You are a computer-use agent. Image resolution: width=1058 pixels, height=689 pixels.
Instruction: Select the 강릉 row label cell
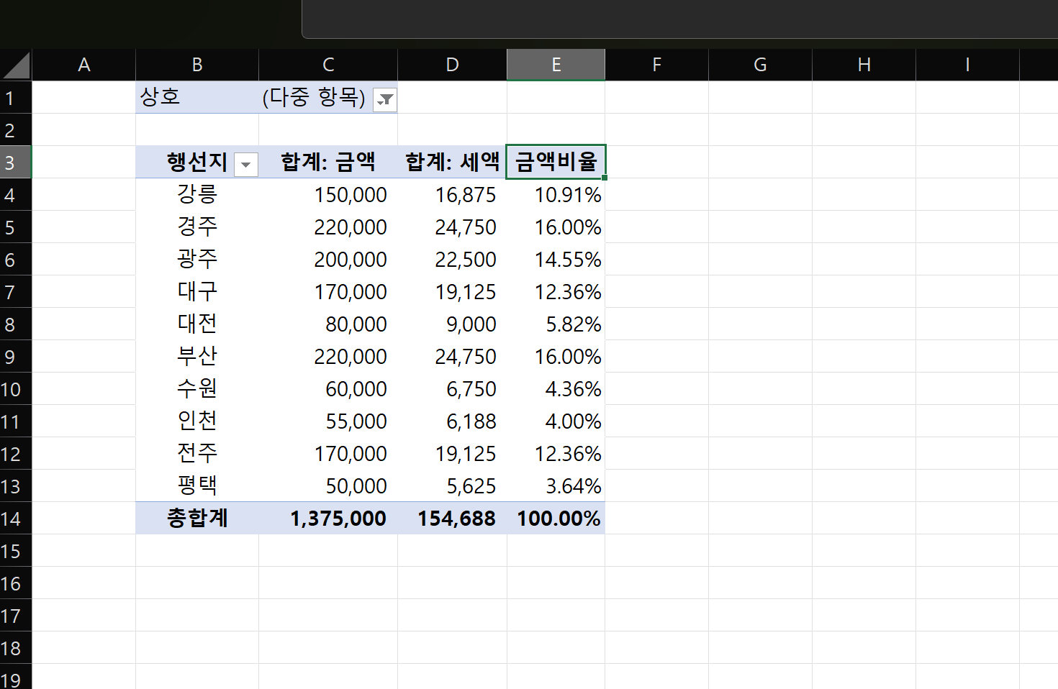point(196,194)
